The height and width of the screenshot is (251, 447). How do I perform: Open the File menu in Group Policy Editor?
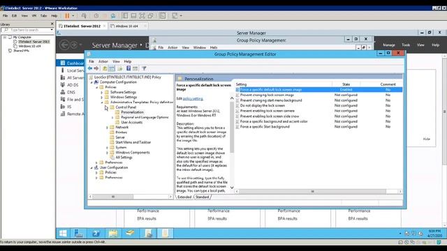(x=91, y=61)
